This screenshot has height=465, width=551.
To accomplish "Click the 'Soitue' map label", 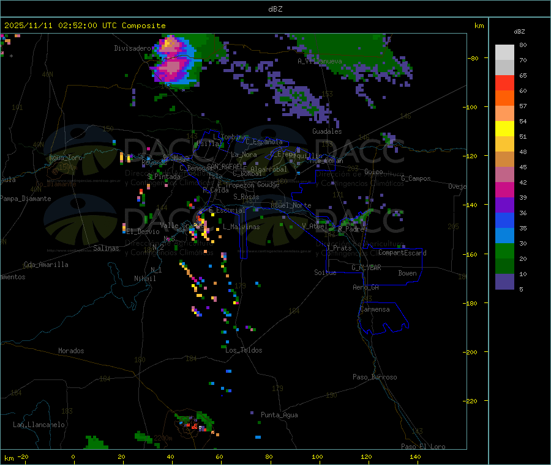I will [x=325, y=273].
